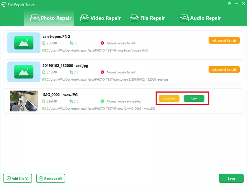Image resolution: width=247 pixels, height=187 pixels.
Task: Select the 20190102_132000 -sed.jpg placeholder thumbnail
Action: (24, 72)
